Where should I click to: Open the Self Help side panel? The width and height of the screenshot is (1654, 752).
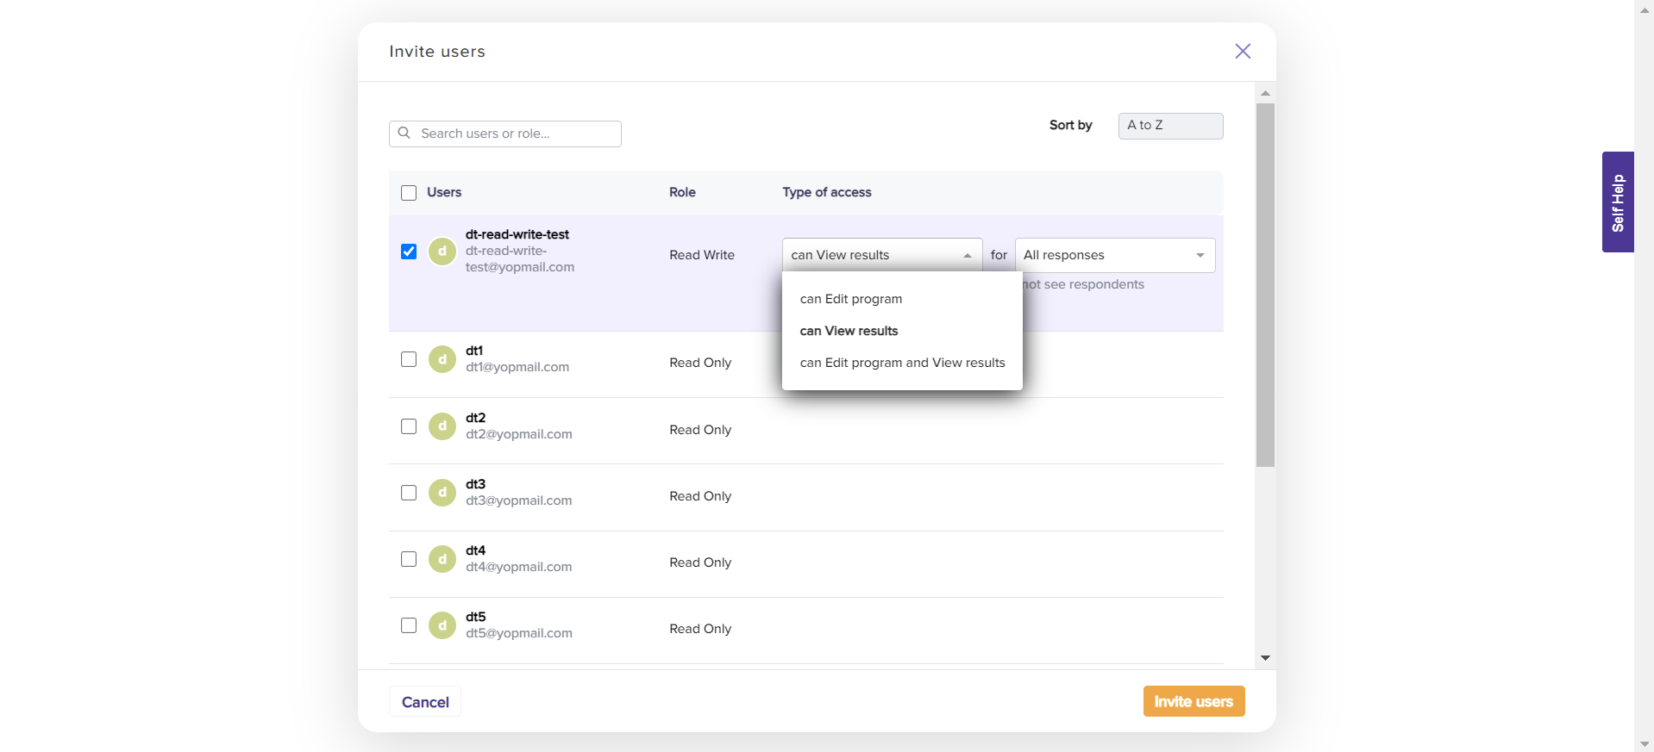[1617, 202]
